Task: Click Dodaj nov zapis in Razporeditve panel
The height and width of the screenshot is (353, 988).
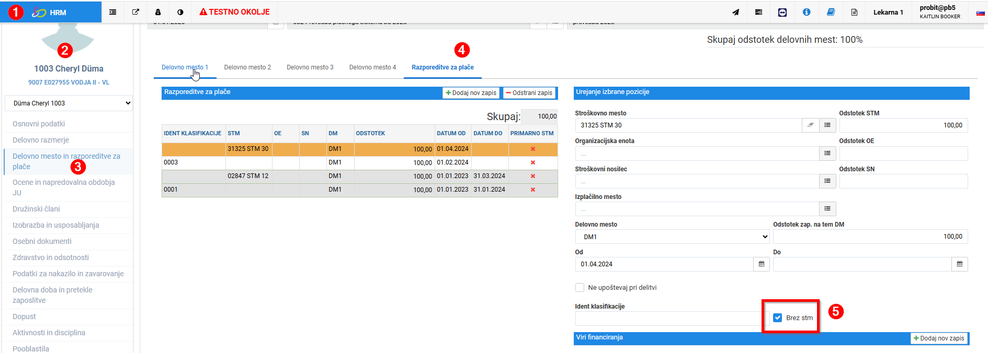Action: [471, 93]
